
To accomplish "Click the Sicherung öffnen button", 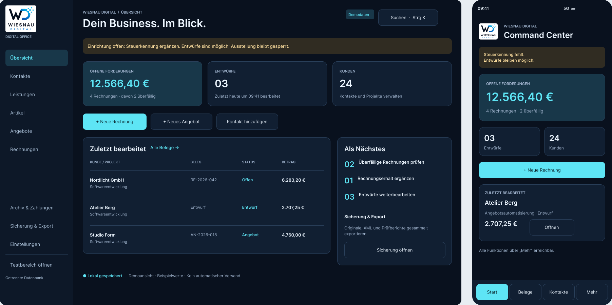I will pyautogui.click(x=395, y=250).
